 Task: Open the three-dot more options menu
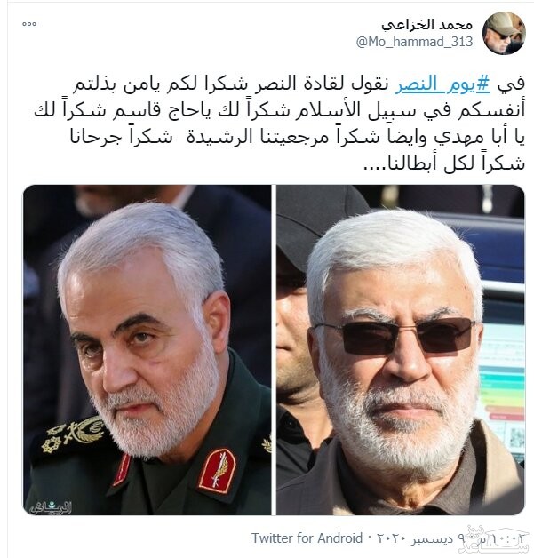[28, 24]
